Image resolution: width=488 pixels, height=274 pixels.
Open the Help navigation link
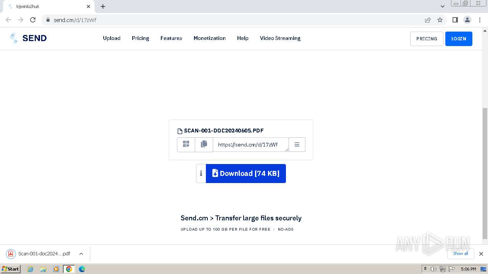pos(243,38)
